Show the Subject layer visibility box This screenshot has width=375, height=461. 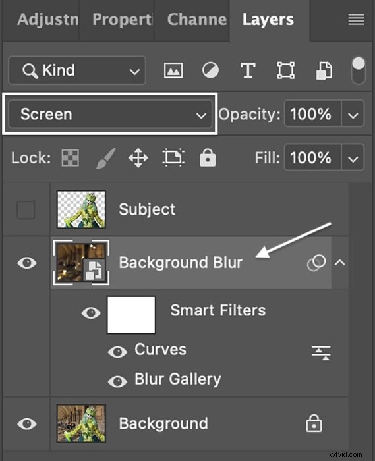26,209
